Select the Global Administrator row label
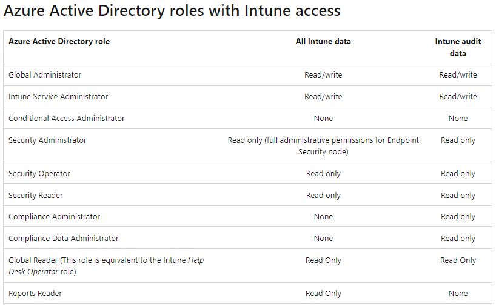Screen dimensions: 496x307 click(45, 75)
